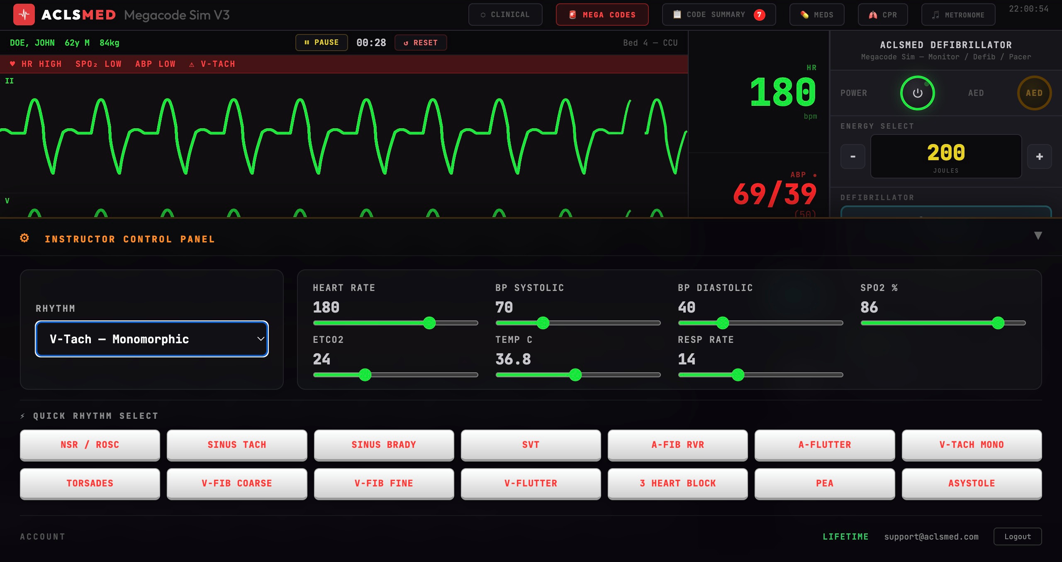
Task: Select the V-FIB COARSE quick rhythm
Action: tap(236, 484)
